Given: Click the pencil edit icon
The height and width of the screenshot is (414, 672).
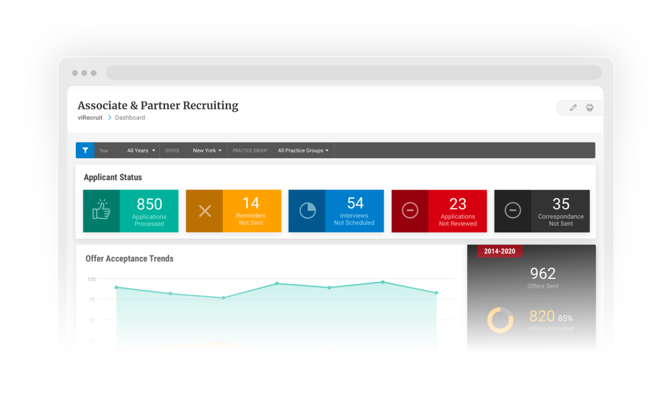Looking at the screenshot, I should pos(573,108).
